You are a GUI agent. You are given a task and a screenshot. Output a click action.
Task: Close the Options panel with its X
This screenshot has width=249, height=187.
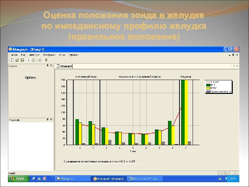coord(51,65)
